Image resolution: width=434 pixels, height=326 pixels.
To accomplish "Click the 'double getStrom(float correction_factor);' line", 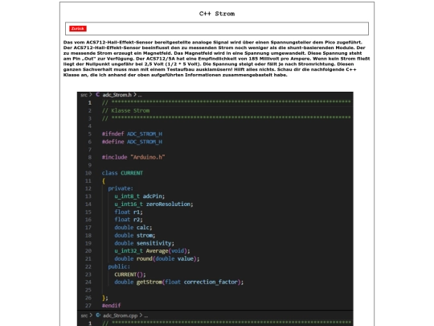I will point(179,283).
